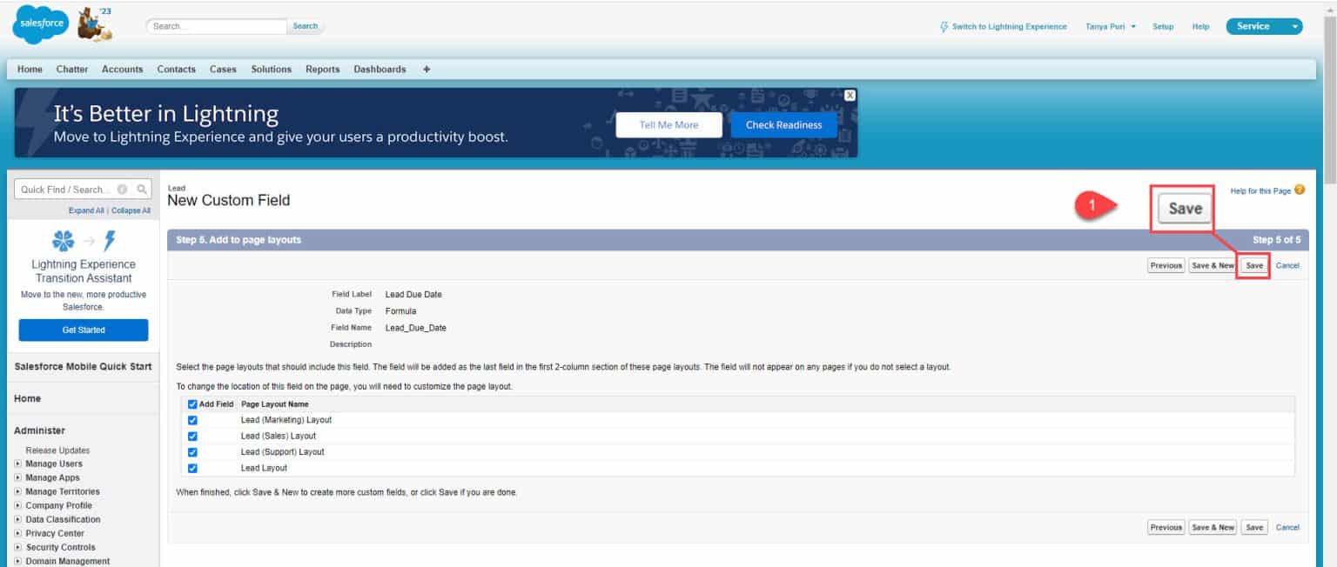Click the Home heading in the sidebar
This screenshot has width=1337, height=567.
[x=27, y=398]
